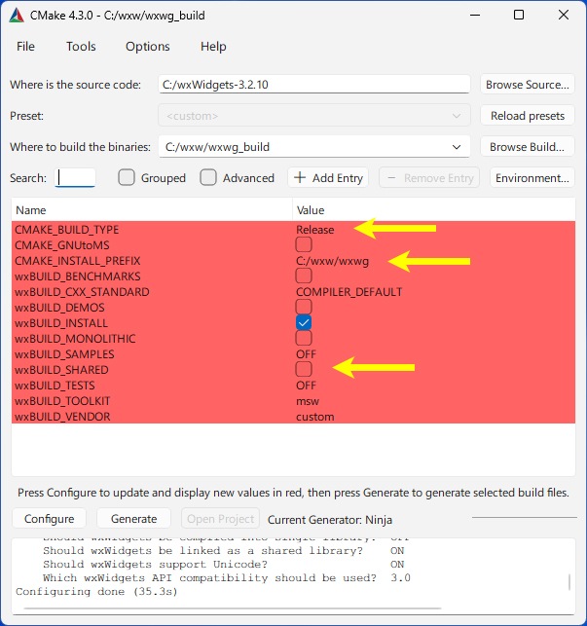The image size is (587, 626).
Task: Select the wxBUILD_TESTS entry
Action: tap(55, 386)
